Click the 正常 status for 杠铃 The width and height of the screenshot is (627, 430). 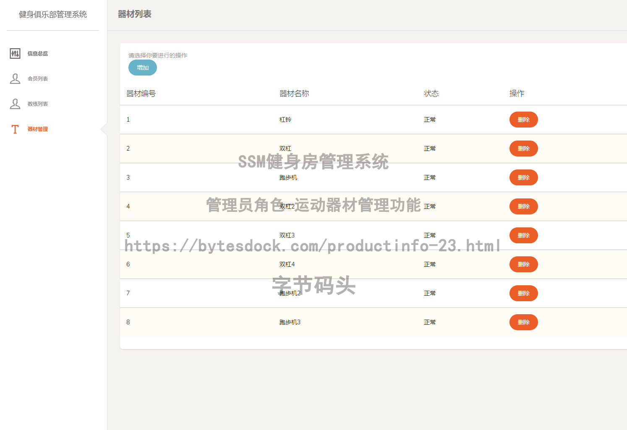click(430, 120)
